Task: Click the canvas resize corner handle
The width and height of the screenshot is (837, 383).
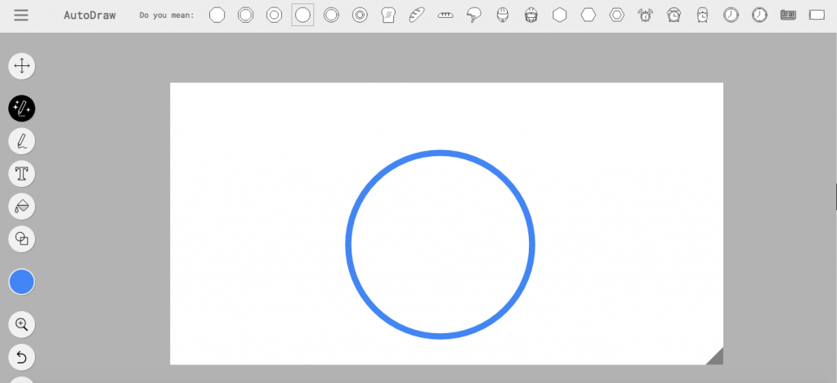Action: pyautogui.click(x=717, y=358)
